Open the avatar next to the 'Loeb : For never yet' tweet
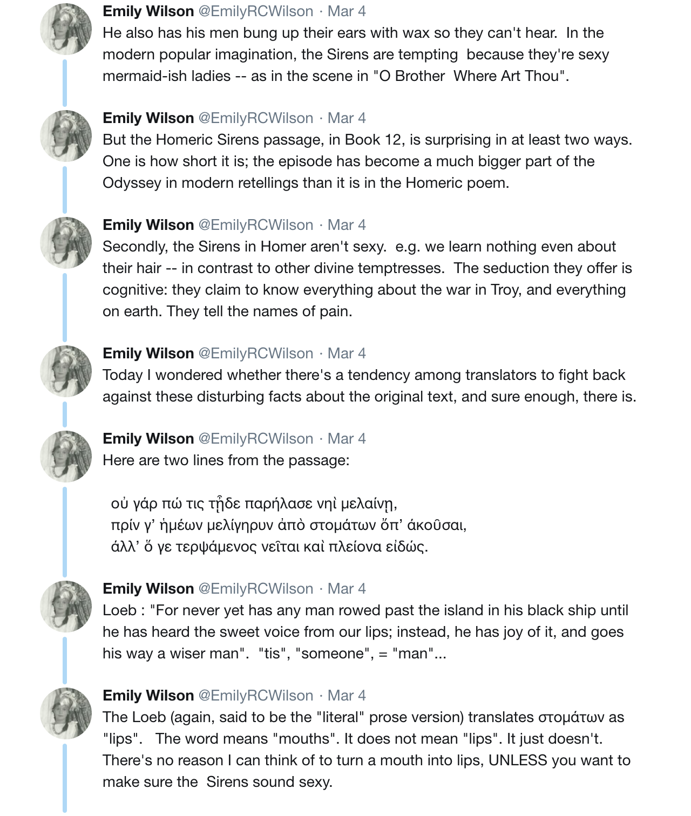691x816 pixels. (66, 607)
